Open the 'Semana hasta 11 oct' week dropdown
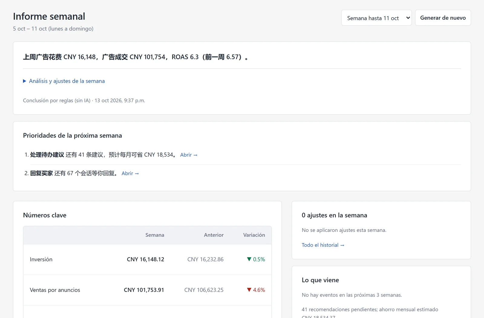This screenshot has width=484, height=318. [376, 18]
